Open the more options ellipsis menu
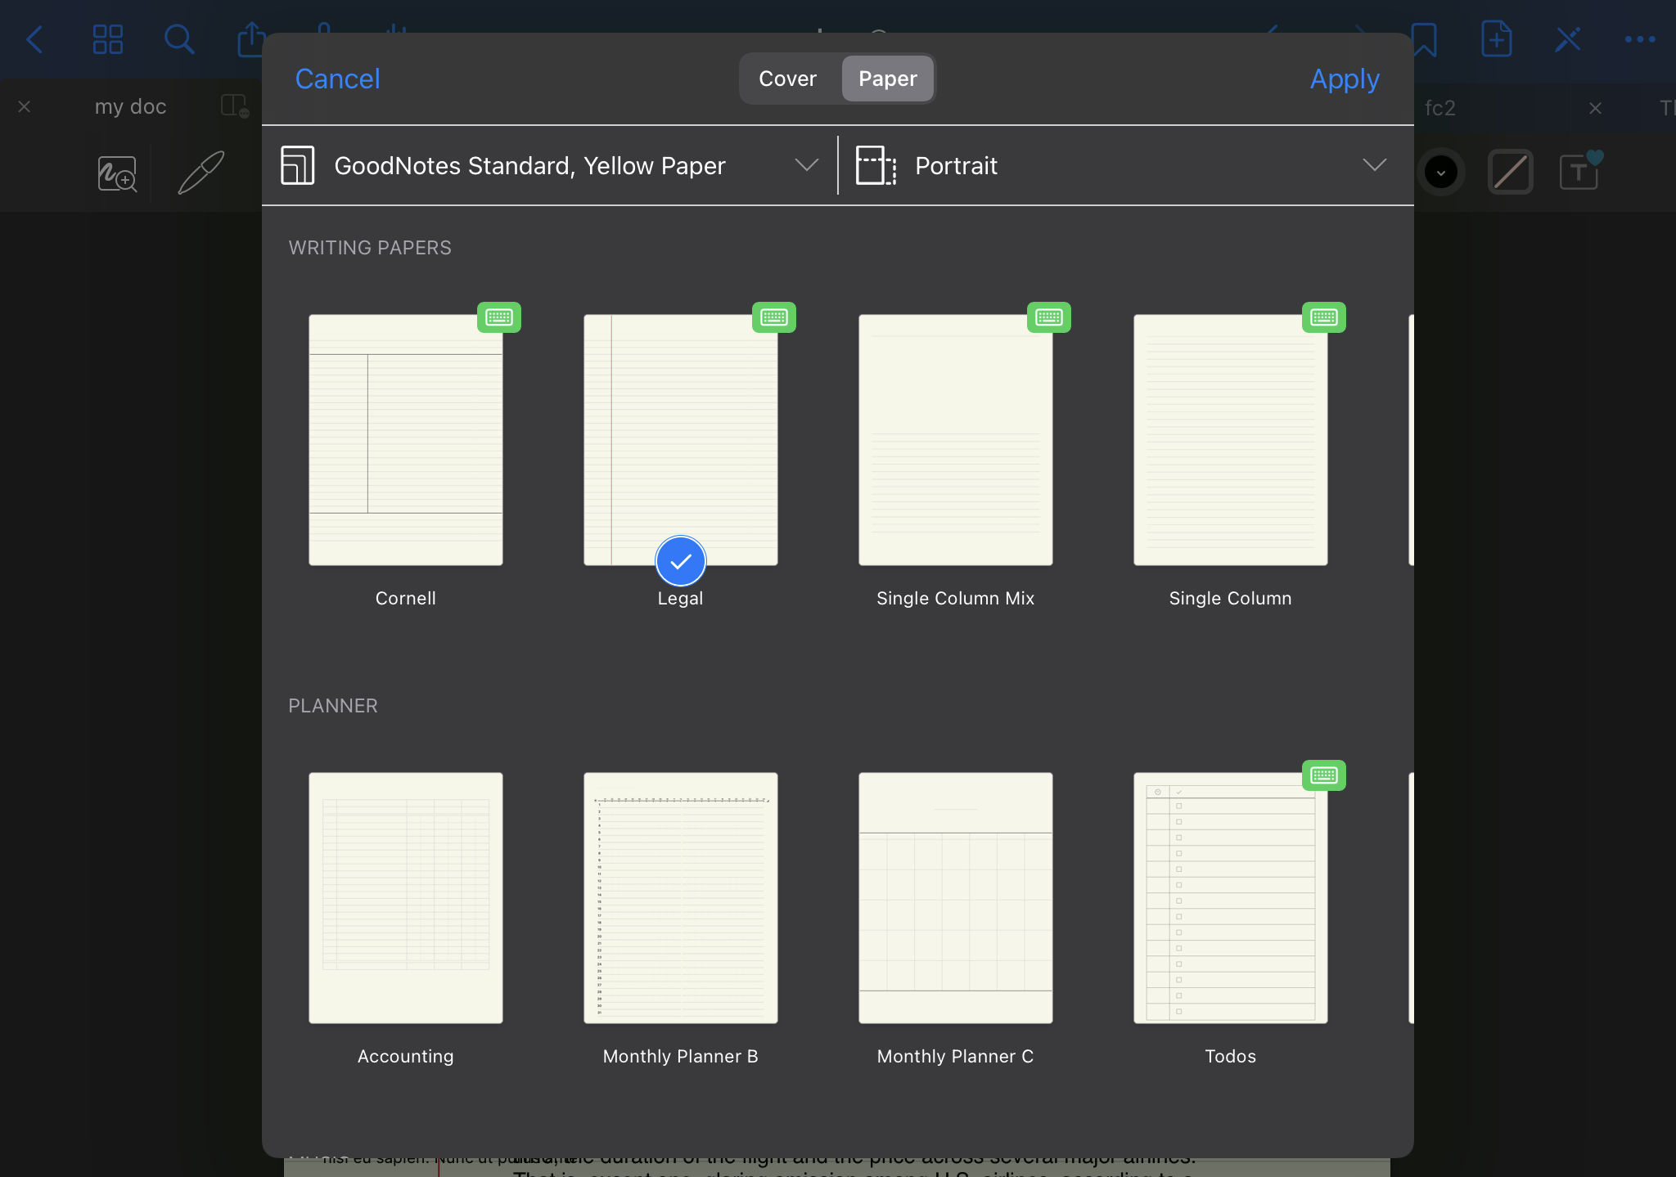This screenshot has width=1676, height=1177. pos(1639,39)
